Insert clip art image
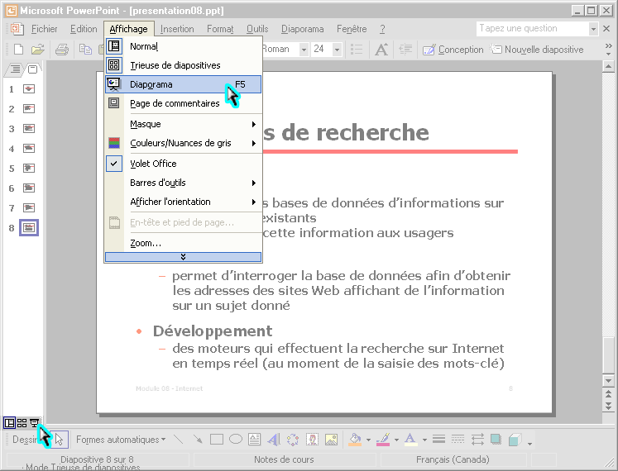618x471 pixels. click(312, 440)
